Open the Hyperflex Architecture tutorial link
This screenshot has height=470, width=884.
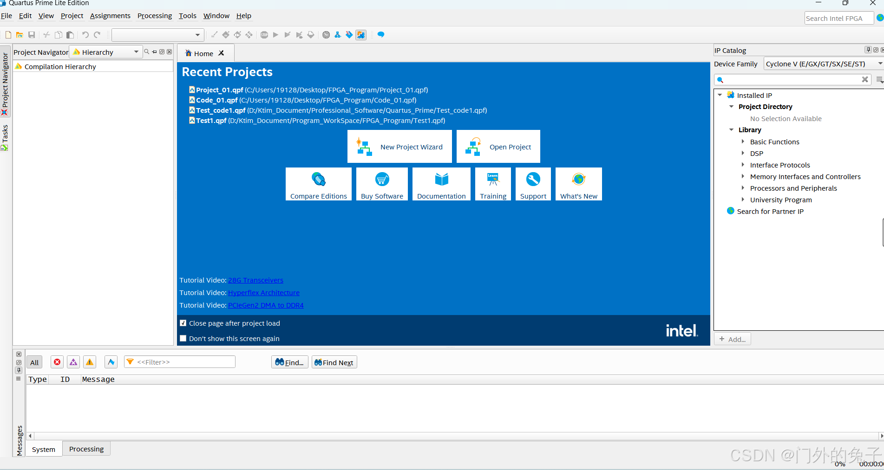click(264, 293)
